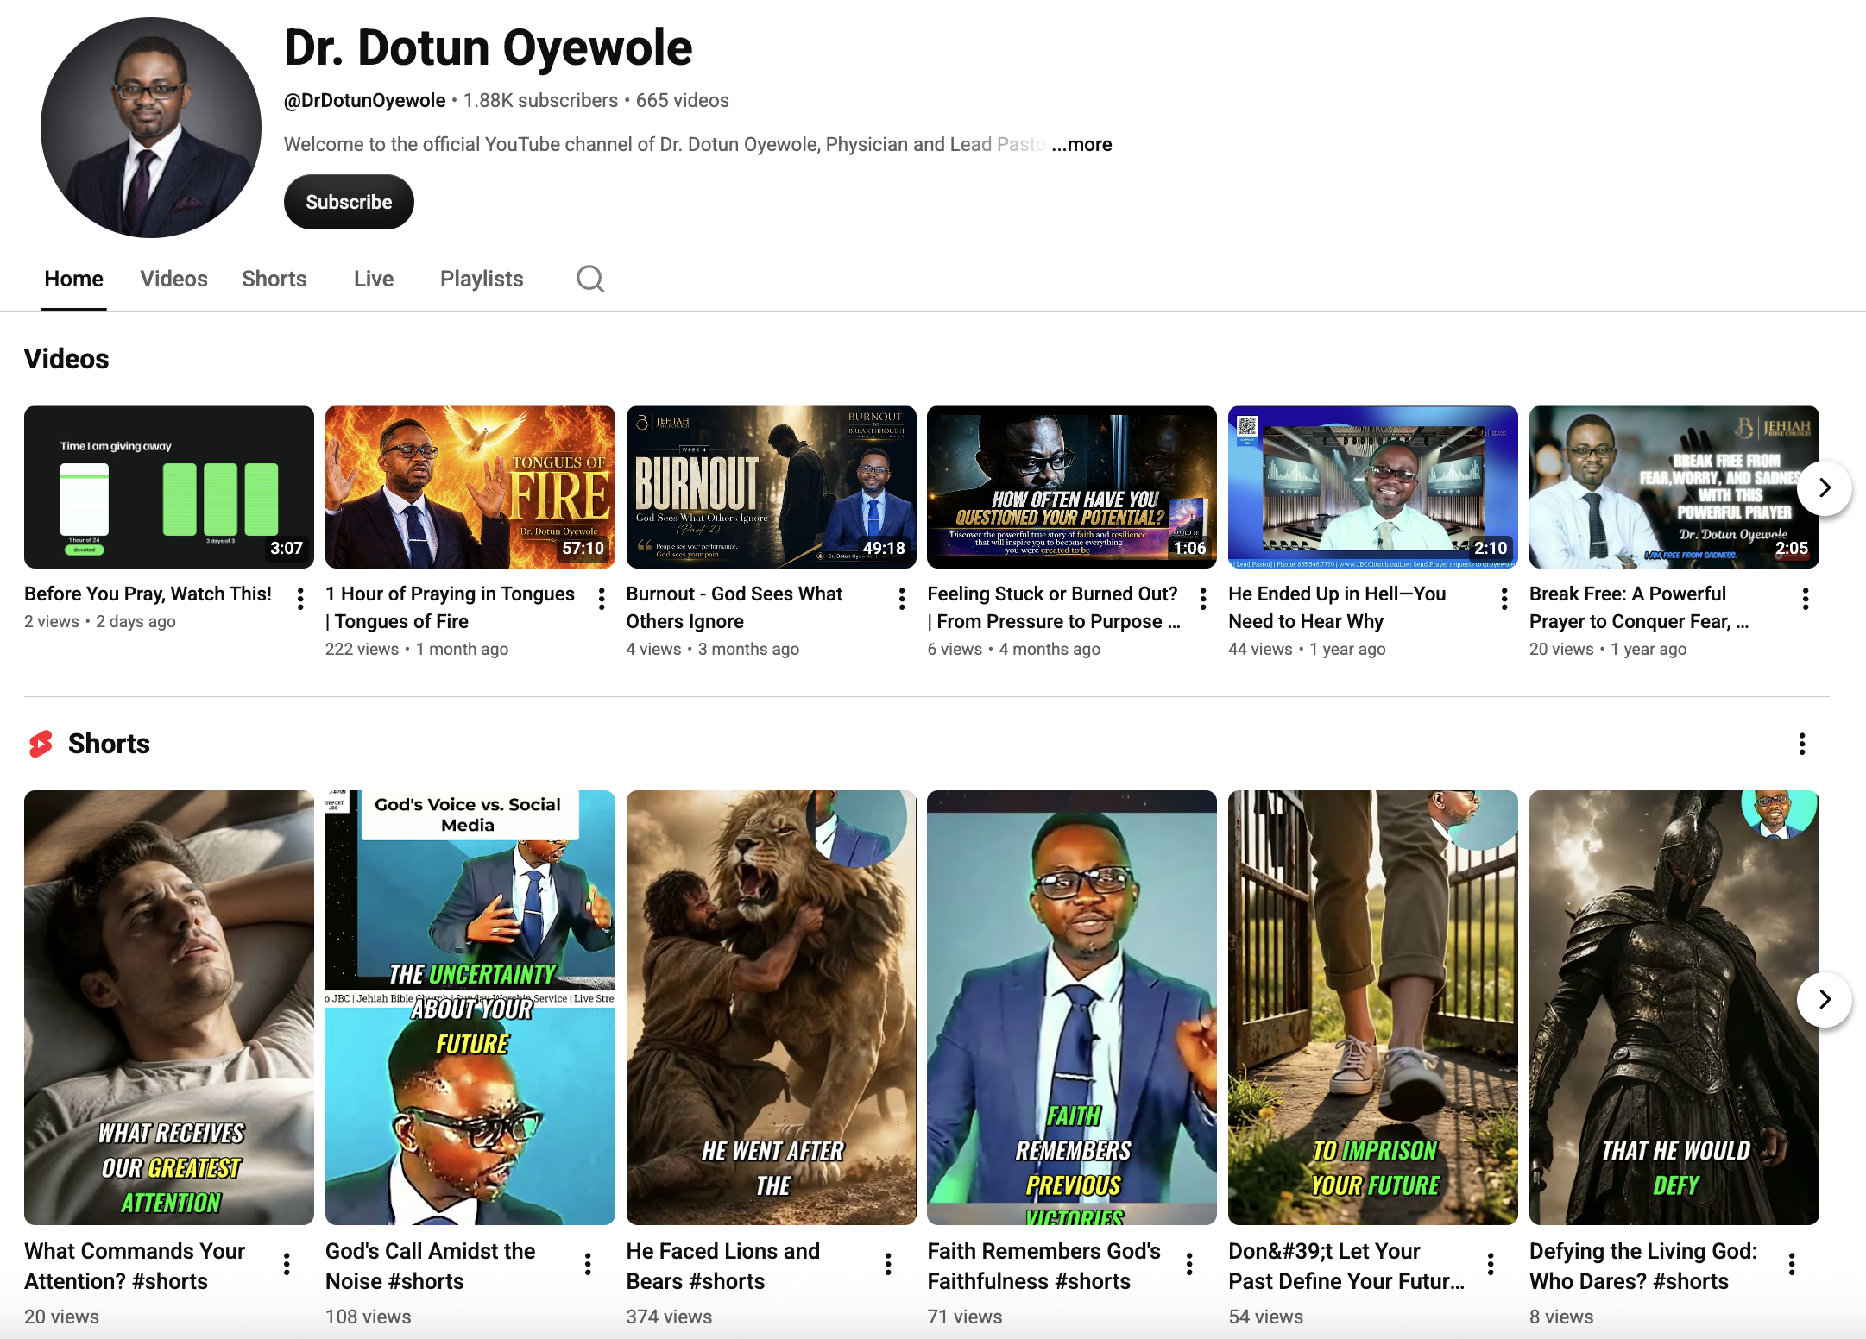Click the red Shorts logo icon
Screen dimensions: 1866x1339
[x=41, y=744]
